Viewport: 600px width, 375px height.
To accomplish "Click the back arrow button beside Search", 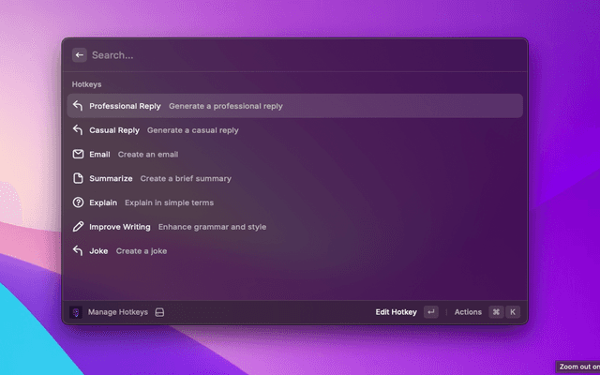I will coord(79,55).
